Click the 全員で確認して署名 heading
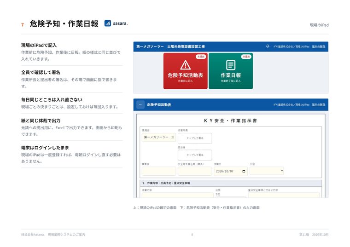 41,73
